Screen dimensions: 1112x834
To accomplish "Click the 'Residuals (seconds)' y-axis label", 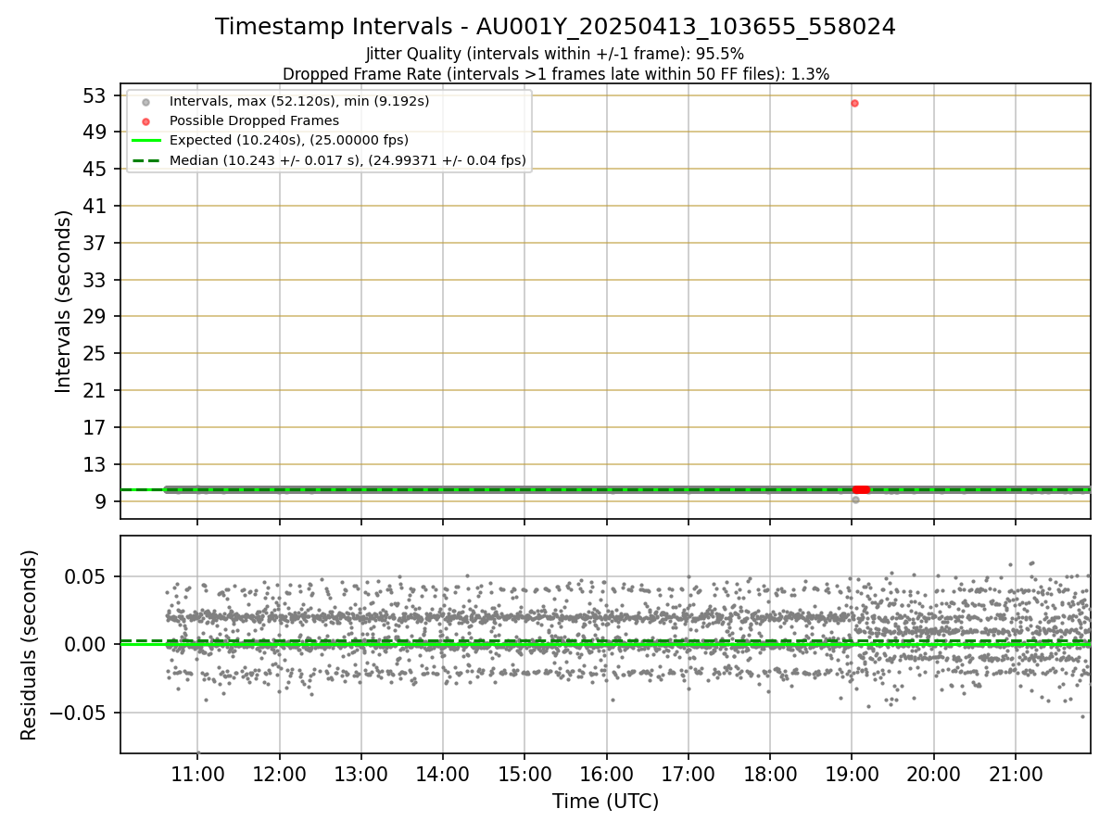I will click(29, 645).
